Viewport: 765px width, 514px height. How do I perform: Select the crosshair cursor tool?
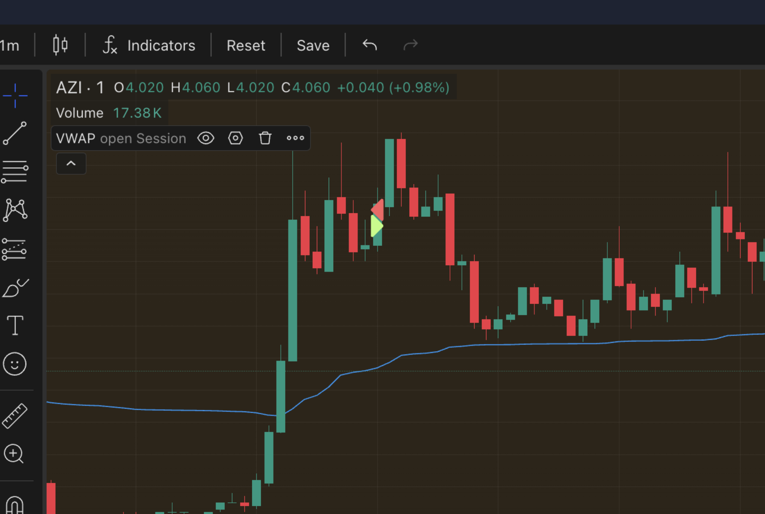[x=15, y=96]
